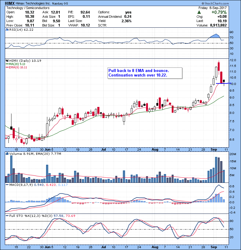Click the Last Size label
Image resolution: width=241 pixels, height=250 pixels.
click(75, 21)
